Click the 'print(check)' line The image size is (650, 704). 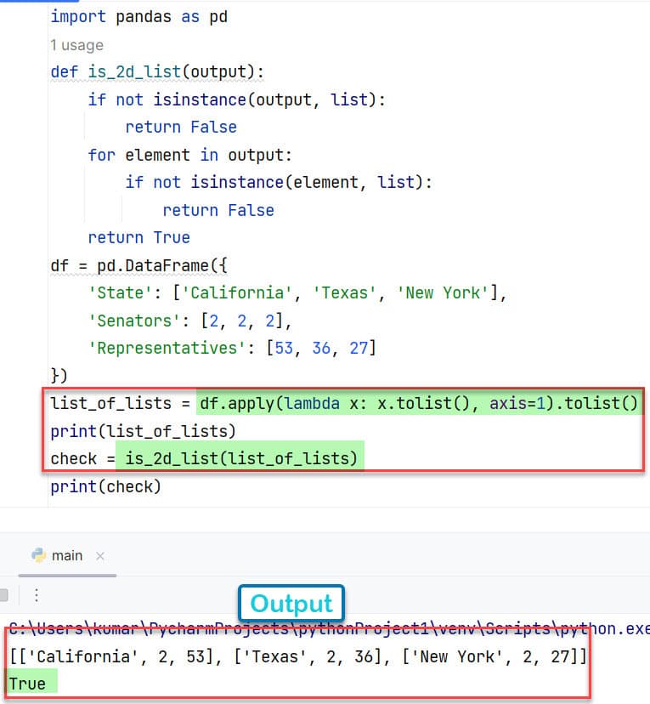pos(106,486)
